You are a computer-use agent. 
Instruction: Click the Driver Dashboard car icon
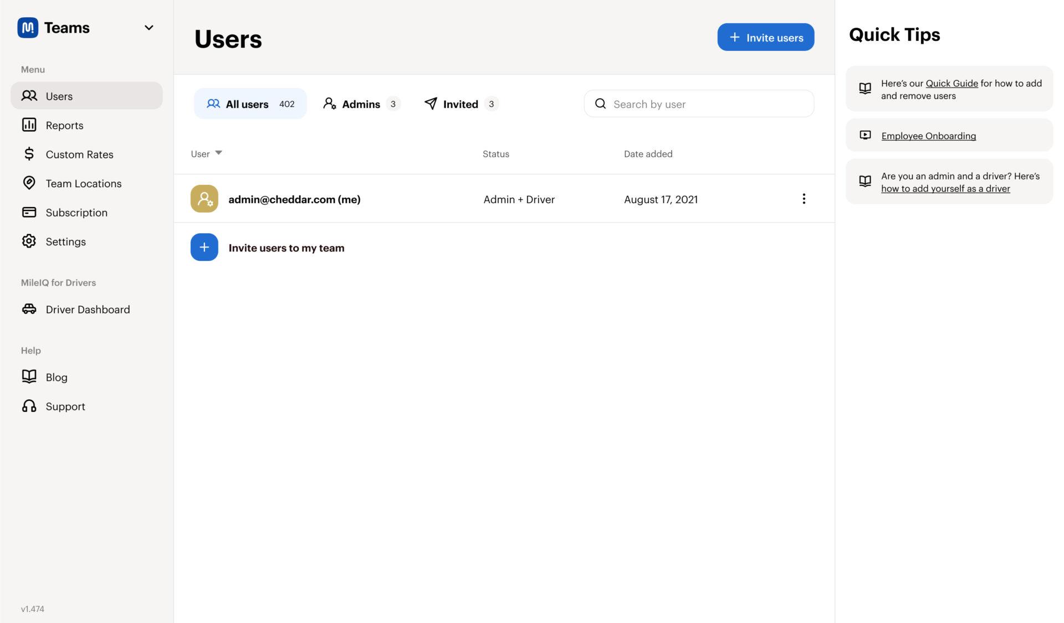29,309
